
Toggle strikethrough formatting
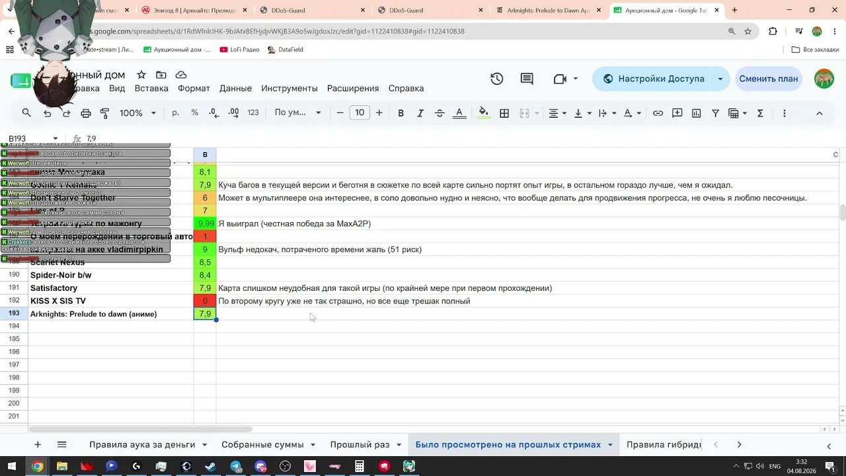coord(440,113)
